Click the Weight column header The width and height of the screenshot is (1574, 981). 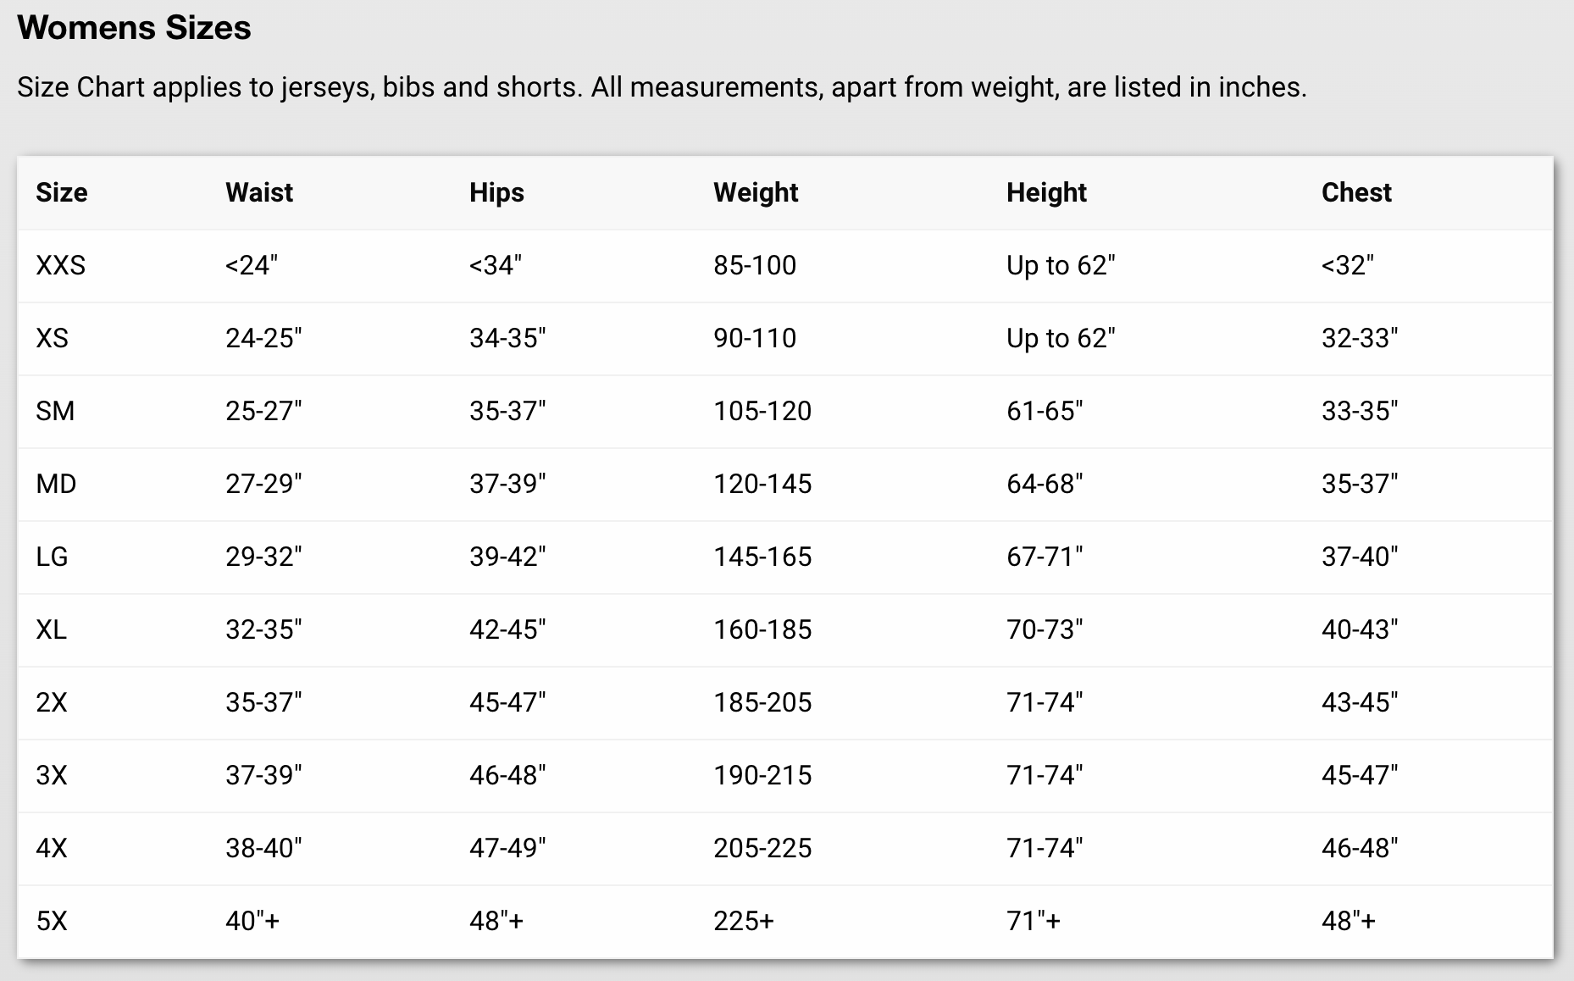pos(756,193)
